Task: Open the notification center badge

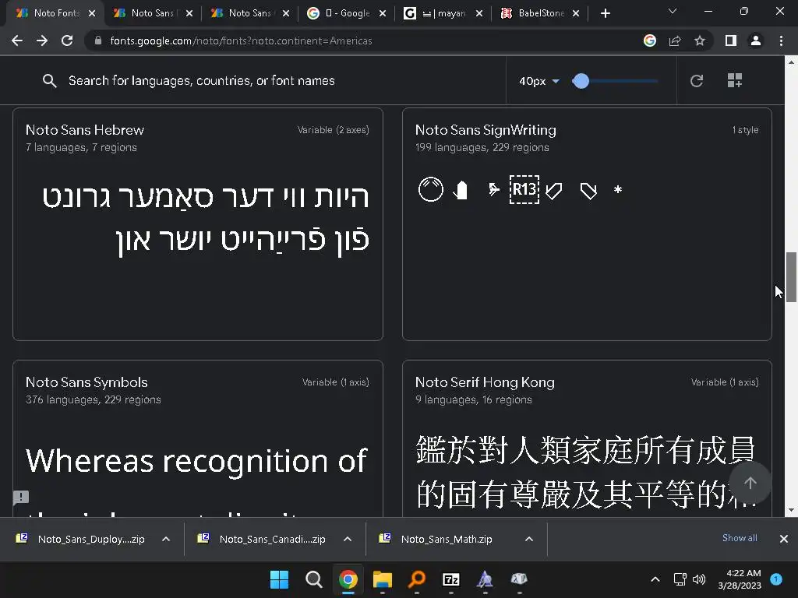Action: [x=776, y=579]
